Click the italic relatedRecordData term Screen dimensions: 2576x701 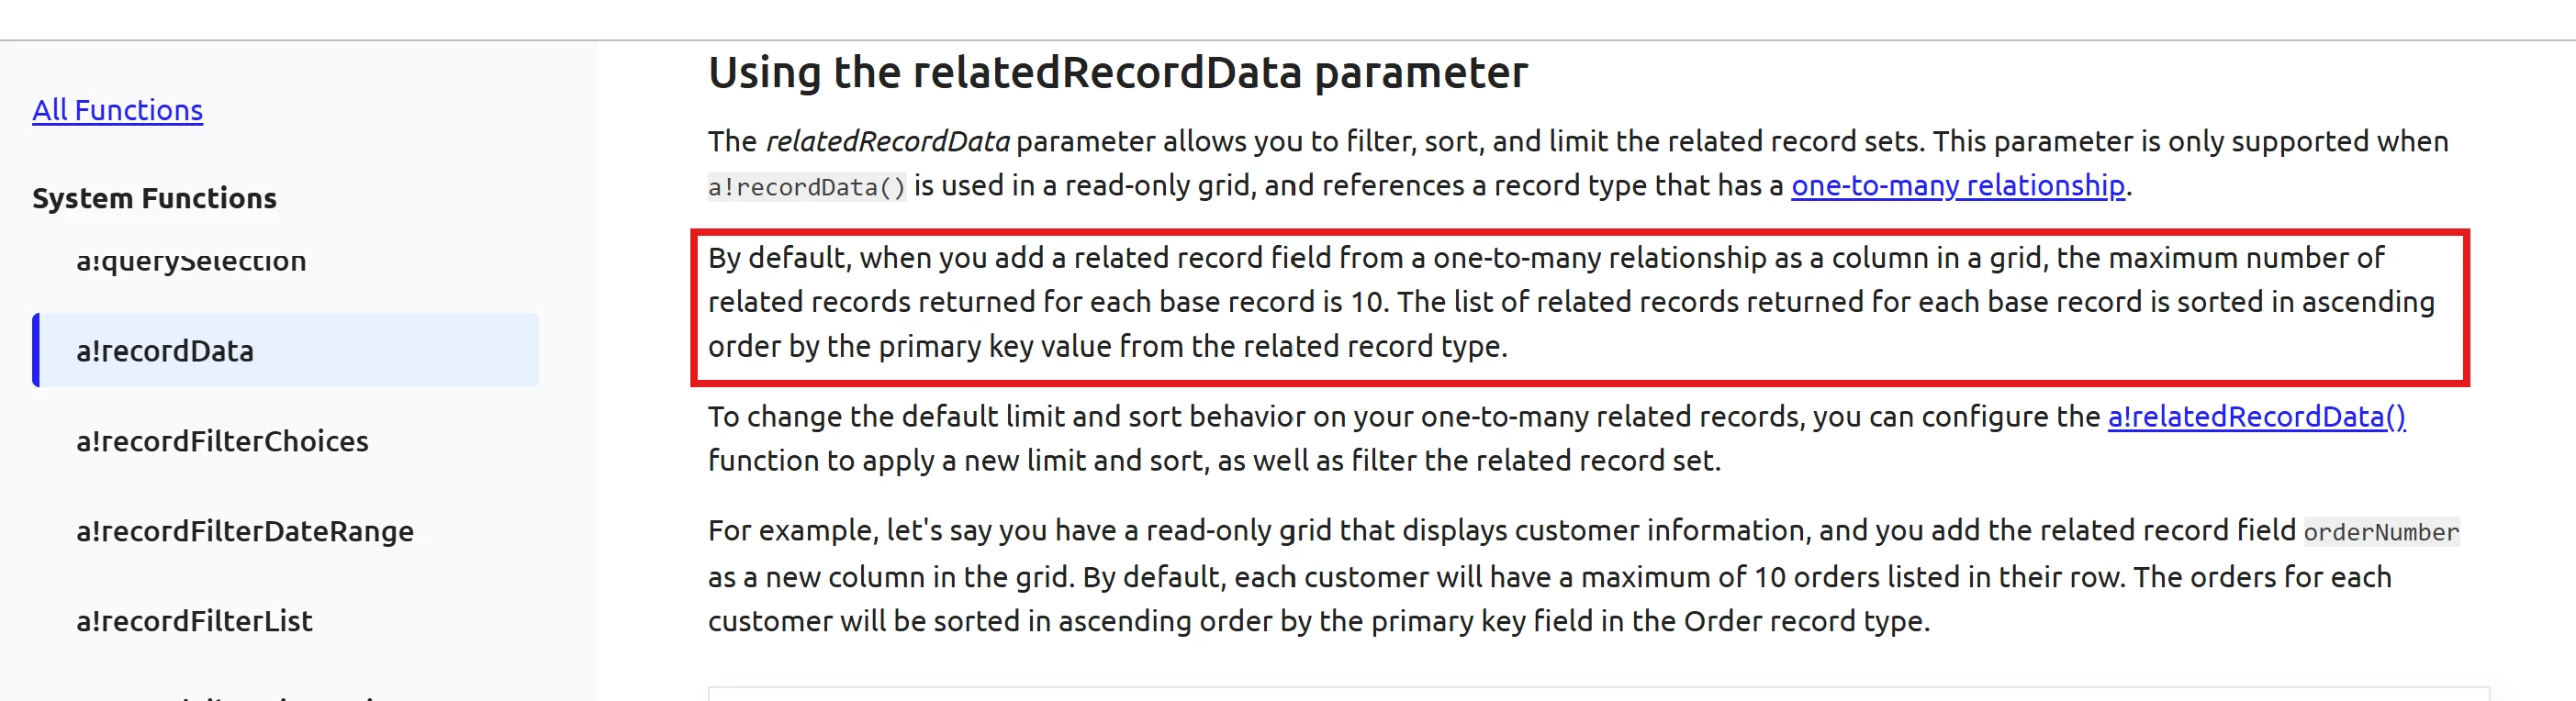(888, 142)
